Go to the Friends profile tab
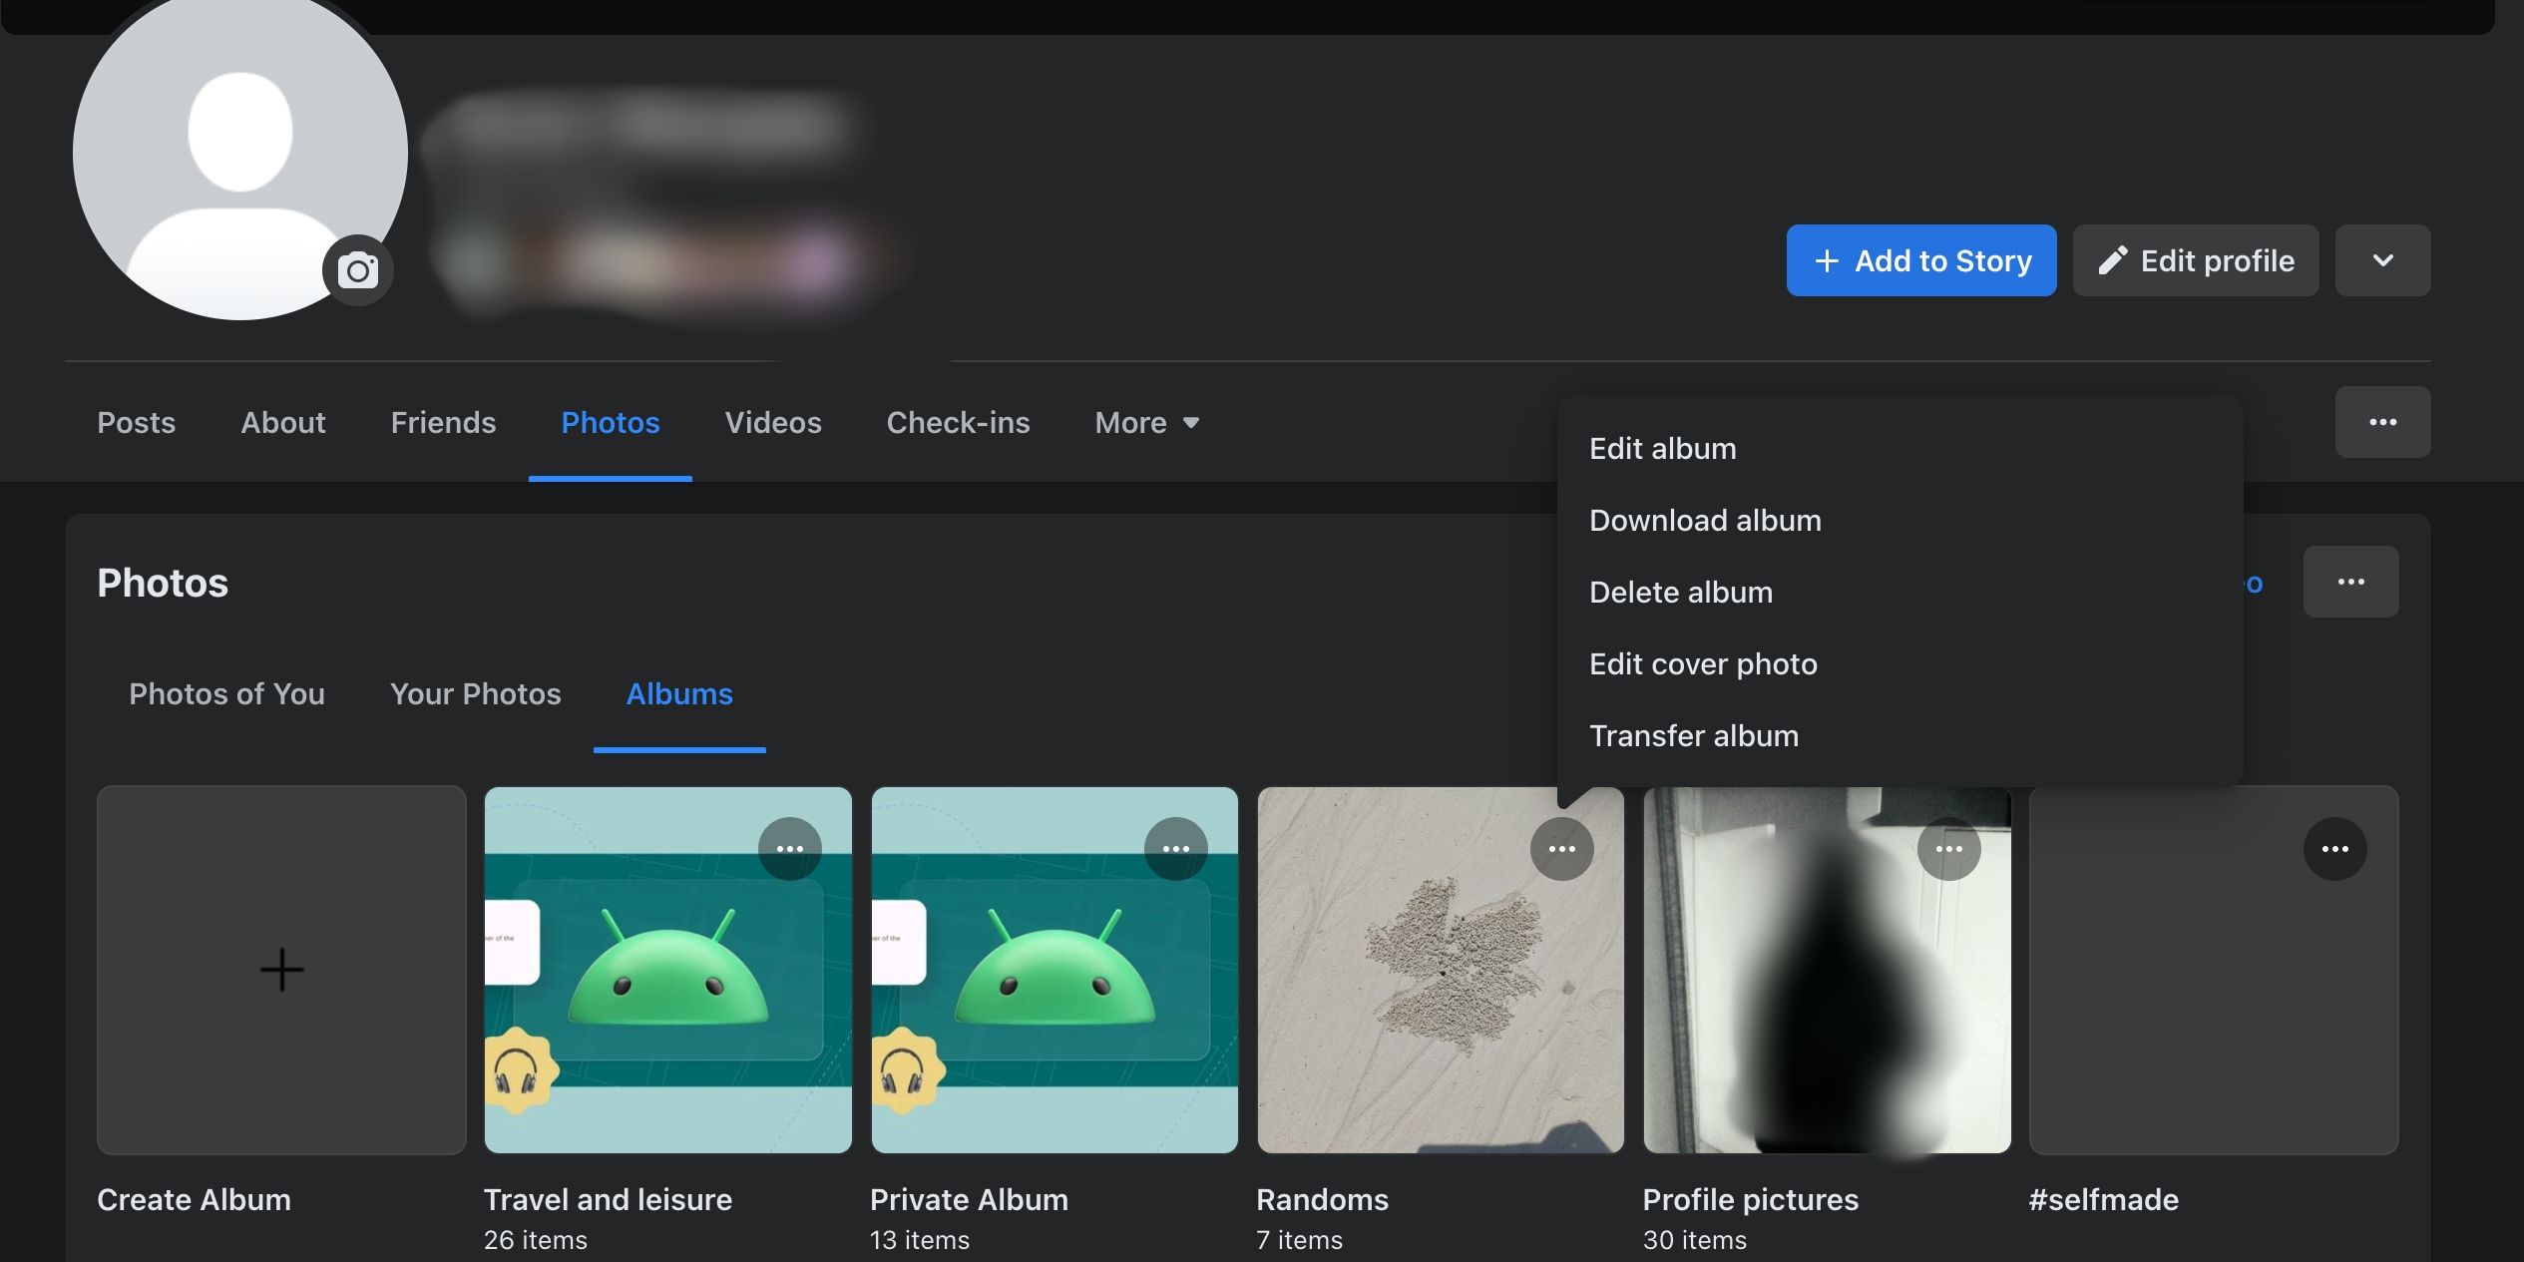This screenshot has height=1262, width=2524. pos(443,423)
